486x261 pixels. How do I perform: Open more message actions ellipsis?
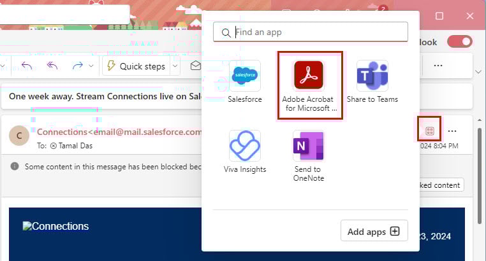pos(452,131)
